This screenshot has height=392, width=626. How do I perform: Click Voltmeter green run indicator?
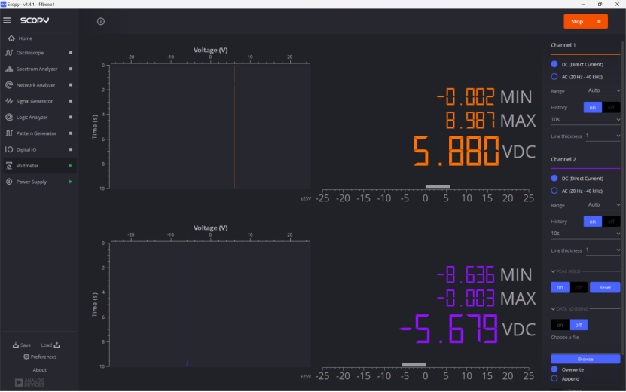pos(71,165)
